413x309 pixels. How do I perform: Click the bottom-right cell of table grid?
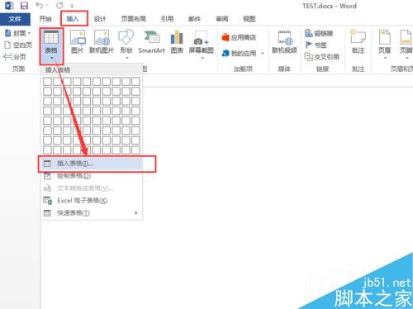click(x=135, y=150)
